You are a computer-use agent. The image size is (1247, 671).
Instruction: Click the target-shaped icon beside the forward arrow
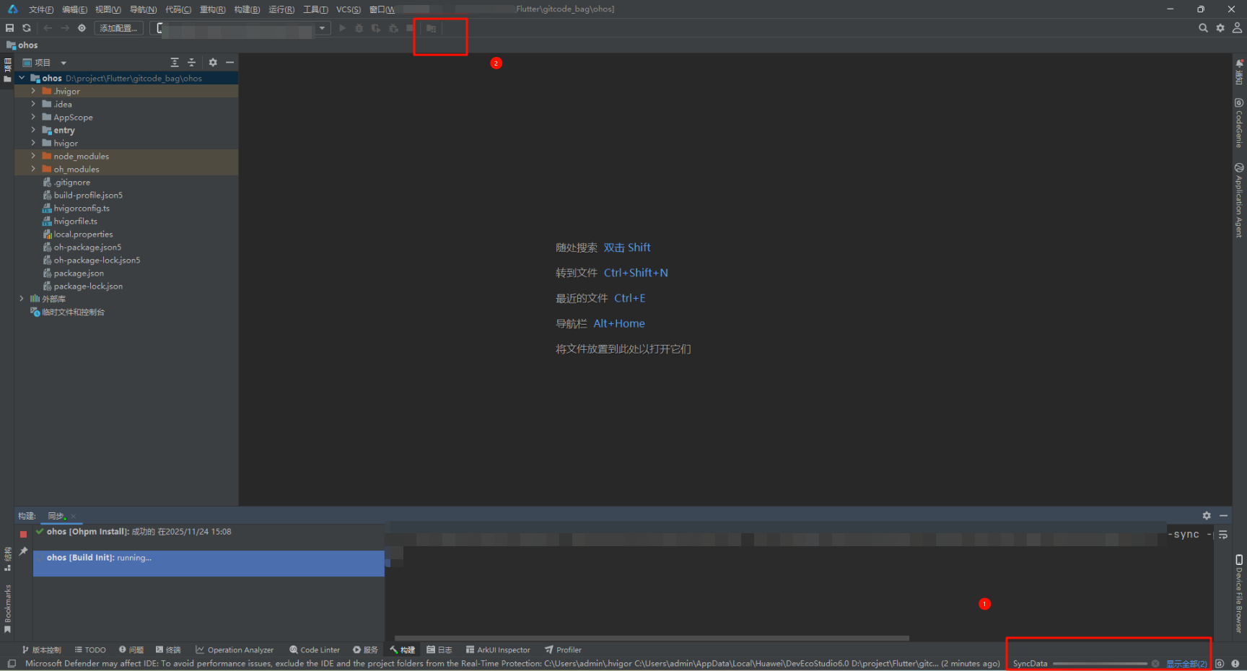pyautogui.click(x=82, y=28)
